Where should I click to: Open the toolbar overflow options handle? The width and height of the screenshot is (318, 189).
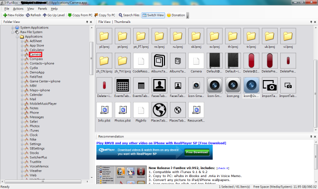pyautogui.click(x=188, y=15)
